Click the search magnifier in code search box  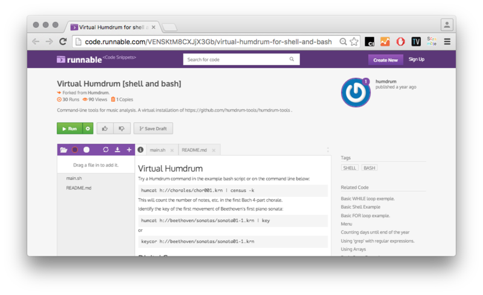tap(292, 59)
